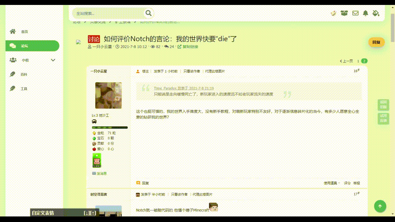Click the orange 楼主 user icon
This screenshot has height=222, width=395.
click(138, 71)
